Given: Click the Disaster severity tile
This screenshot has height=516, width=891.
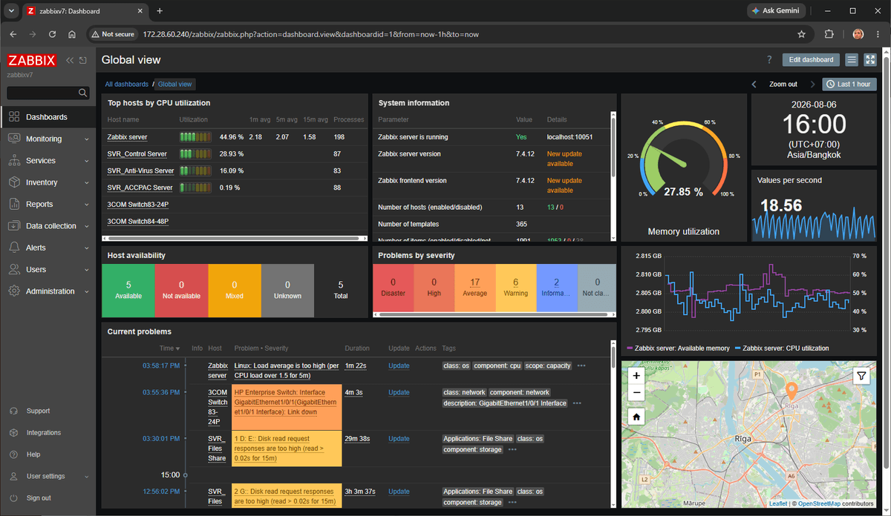Looking at the screenshot, I should pyautogui.click(x=394, y=288).
